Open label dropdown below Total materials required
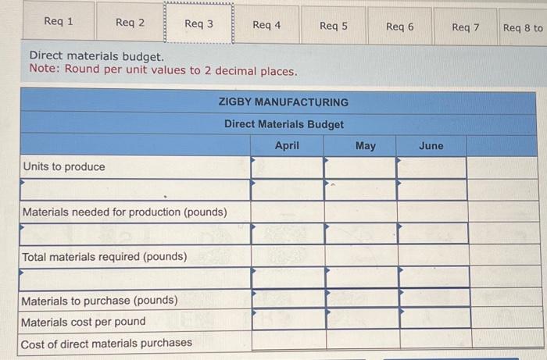Screen dimensions: 547x360 134,279
